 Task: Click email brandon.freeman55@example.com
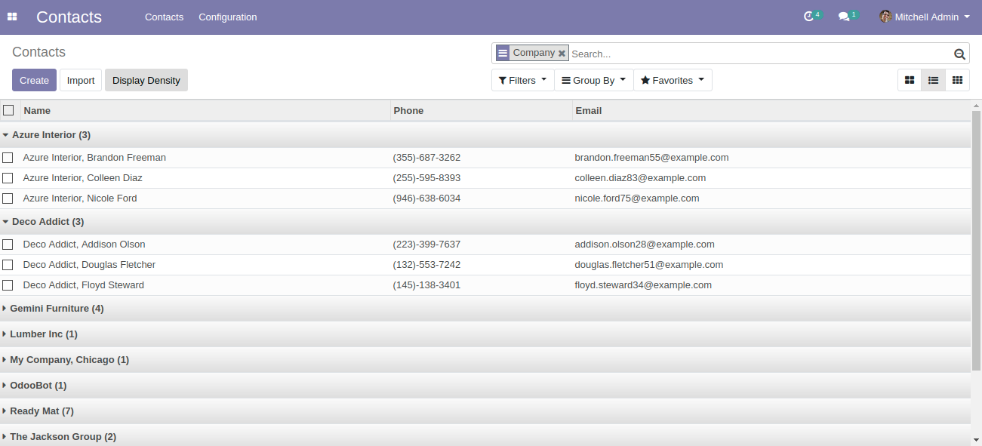651,158
